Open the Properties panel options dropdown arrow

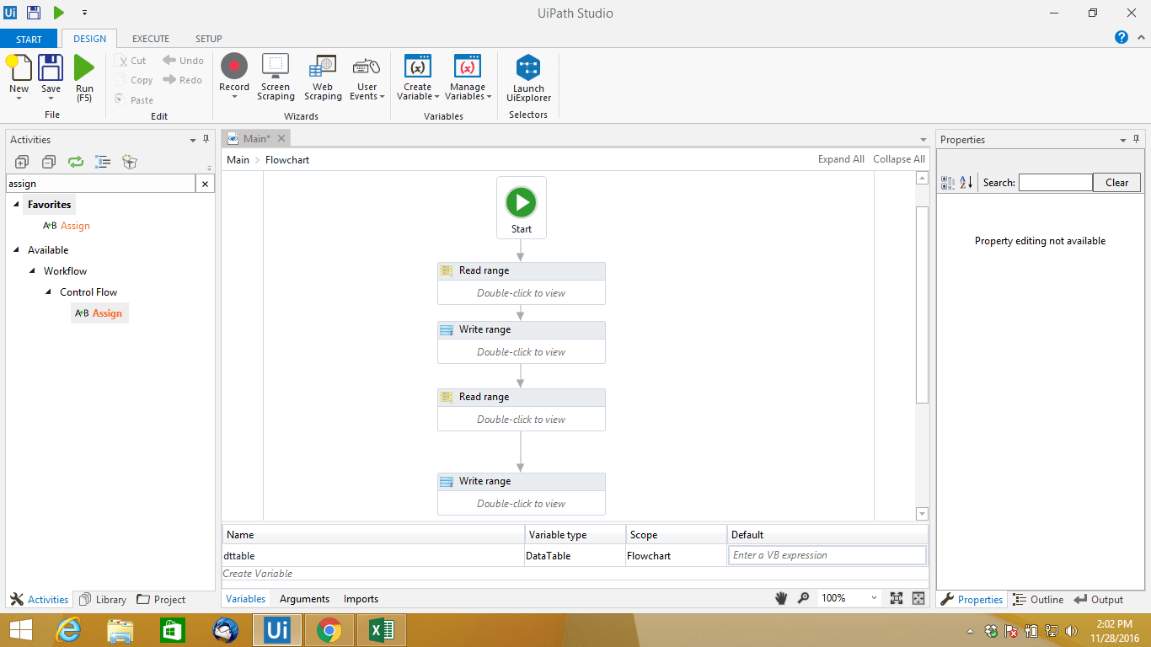1122,140
